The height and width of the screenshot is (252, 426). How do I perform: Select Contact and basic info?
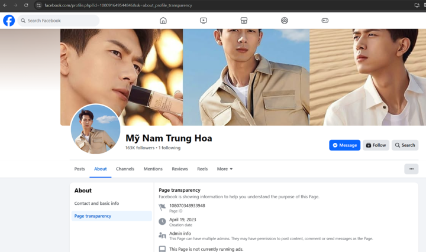[x=96, y=204]
